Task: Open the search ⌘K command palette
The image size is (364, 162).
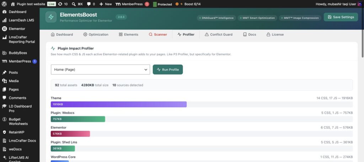Action: 77,4
